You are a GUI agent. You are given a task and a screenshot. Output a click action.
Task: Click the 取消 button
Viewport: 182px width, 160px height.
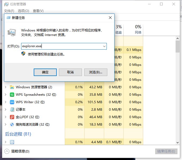pos(70,72)
